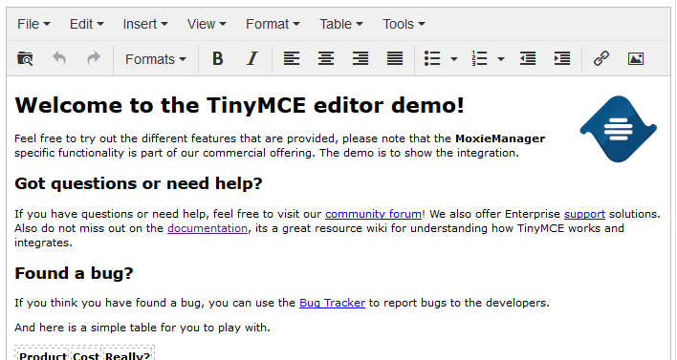
Task: Click the Enterprise support link
Action: point(584,214)
